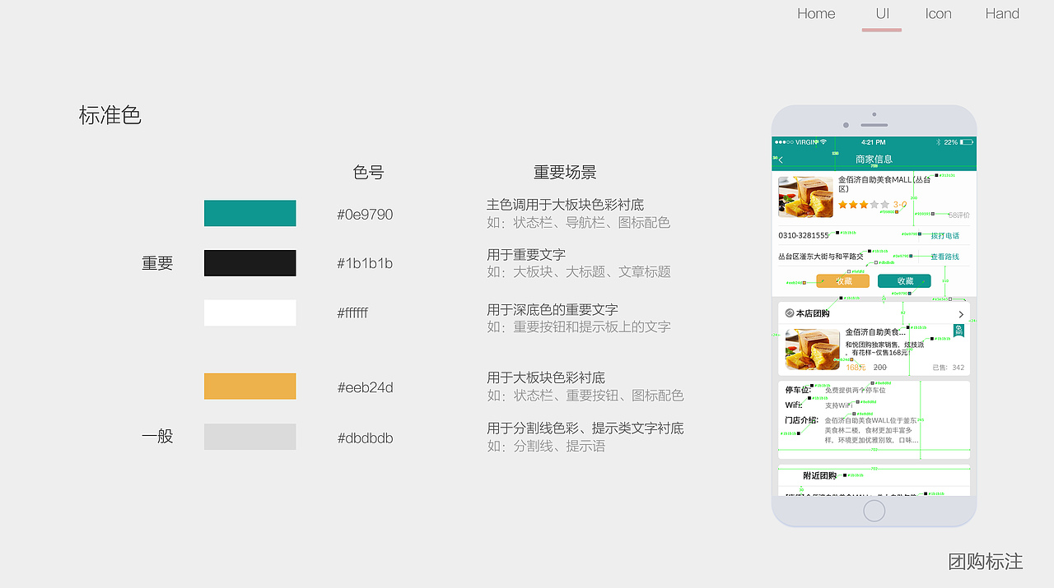Tap the back arrow in the 商家信息 header
The height and width of the screenshot is (588, 1054).
tap(780, 160)
